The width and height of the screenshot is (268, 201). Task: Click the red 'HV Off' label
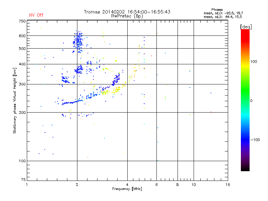(x=36, y=15)
